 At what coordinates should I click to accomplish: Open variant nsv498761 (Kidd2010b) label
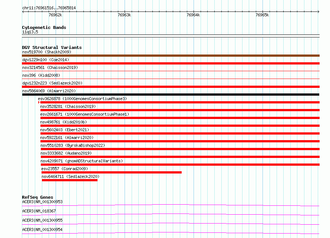[x=63, y=122]
